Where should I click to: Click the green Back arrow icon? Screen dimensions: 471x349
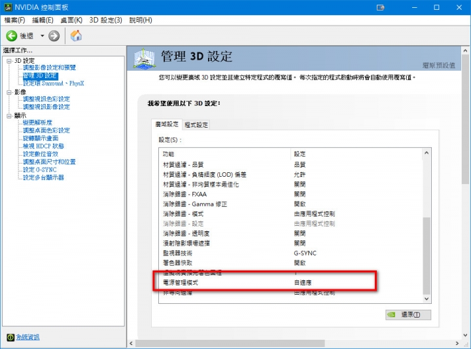pos(12,36)
